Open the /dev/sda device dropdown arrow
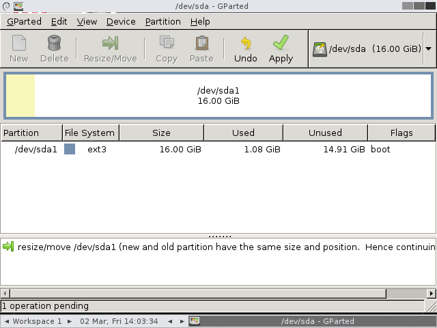437x328 pixels. [429, 49]
